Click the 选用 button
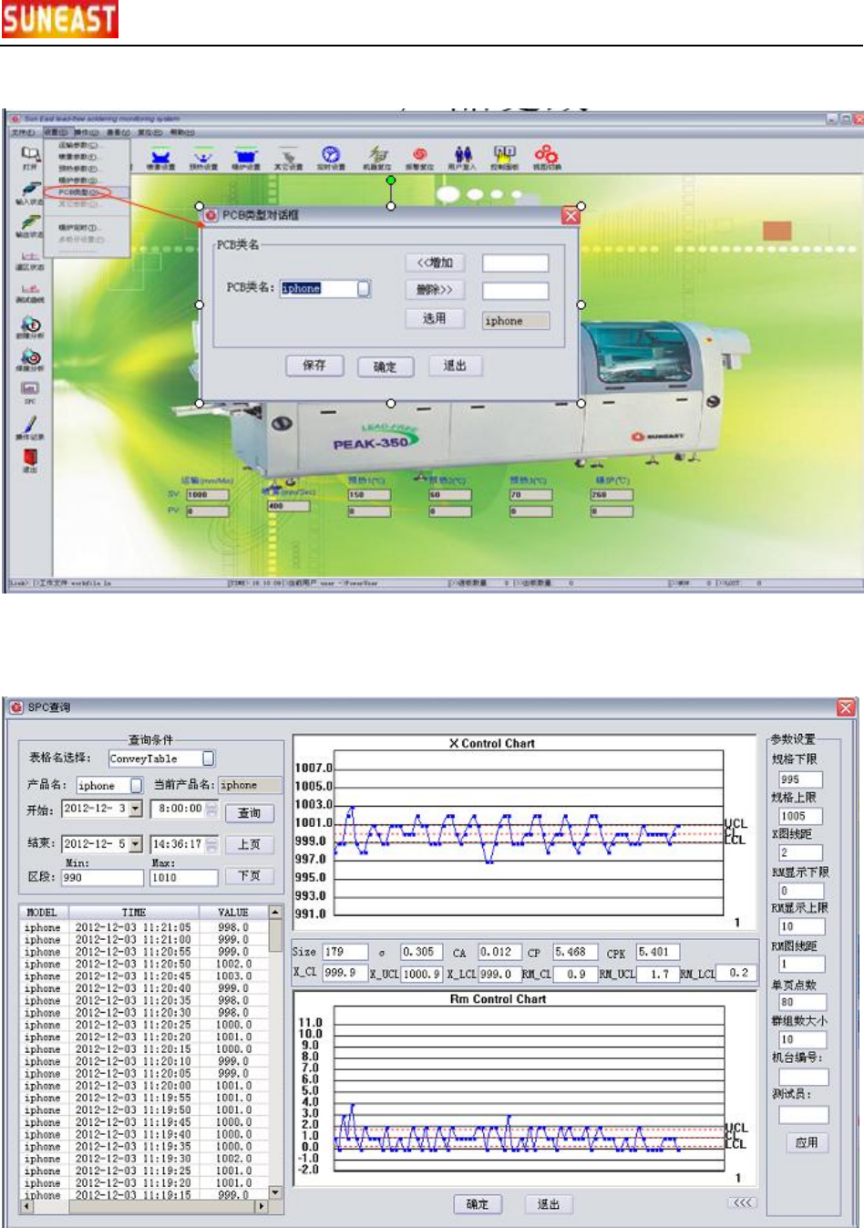 point(435,318)
